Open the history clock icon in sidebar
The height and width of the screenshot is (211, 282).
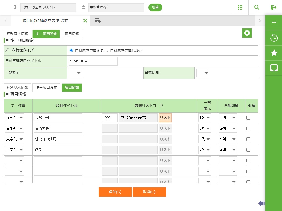coord(274,38)
